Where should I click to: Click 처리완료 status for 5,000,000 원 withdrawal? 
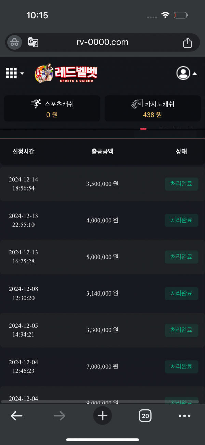click(x=181, y=257)
